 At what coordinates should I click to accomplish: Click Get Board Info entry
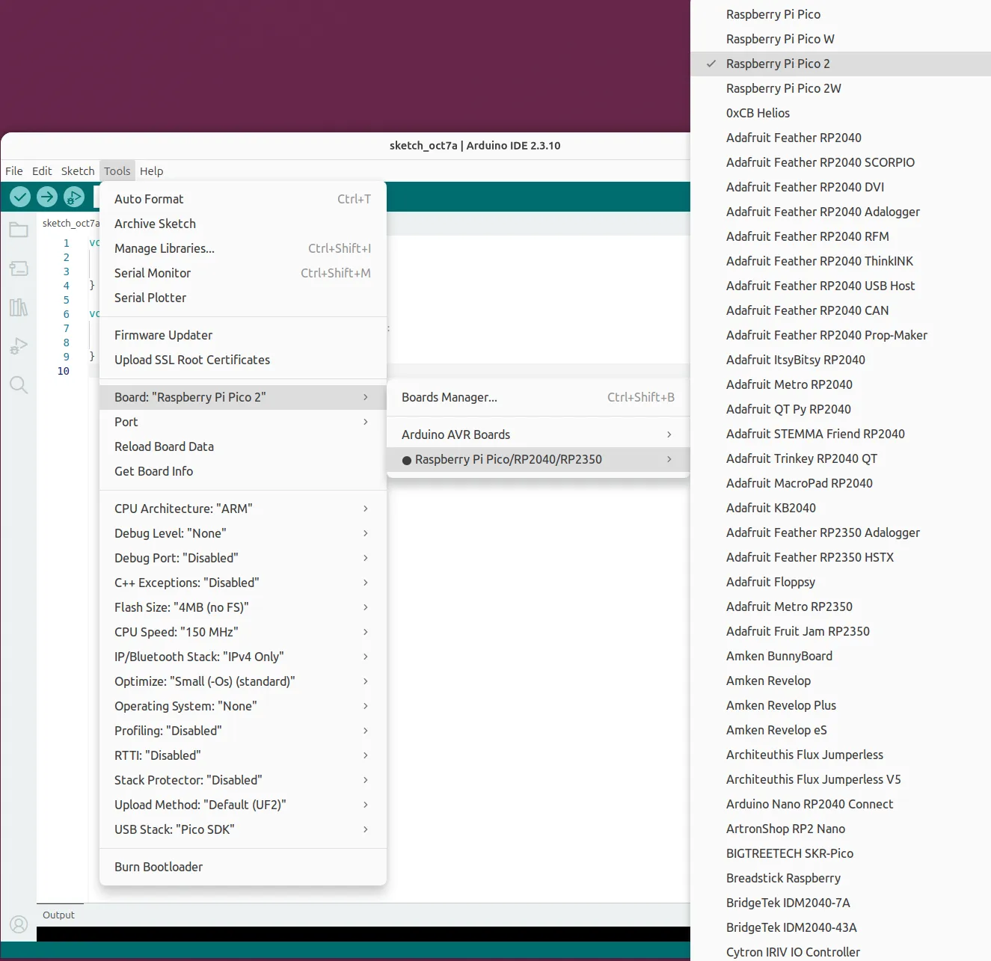[243, 471]
